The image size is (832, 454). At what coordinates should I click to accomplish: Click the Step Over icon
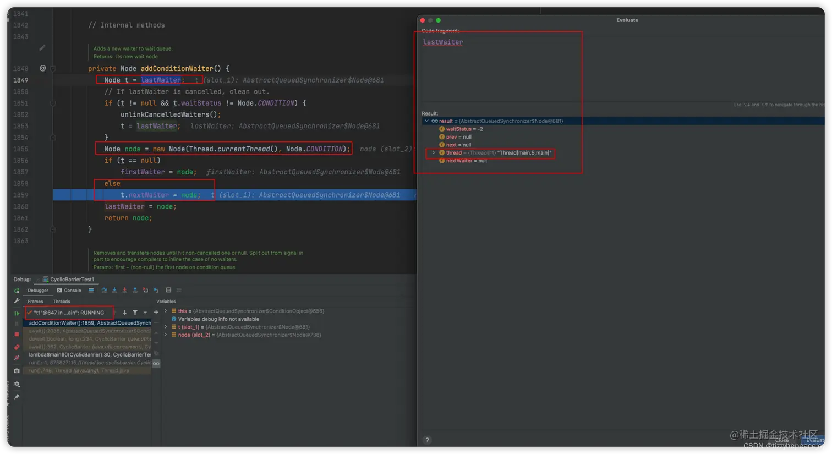[x=104, y=290]
